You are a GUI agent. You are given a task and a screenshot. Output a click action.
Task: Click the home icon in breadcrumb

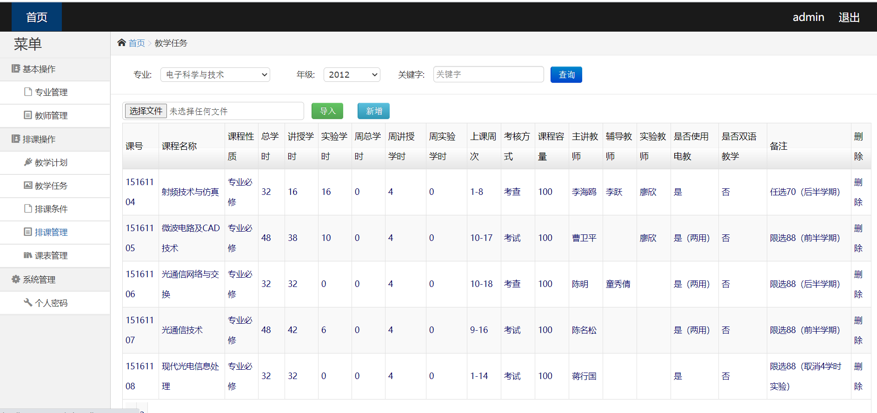tap(121, 43)
